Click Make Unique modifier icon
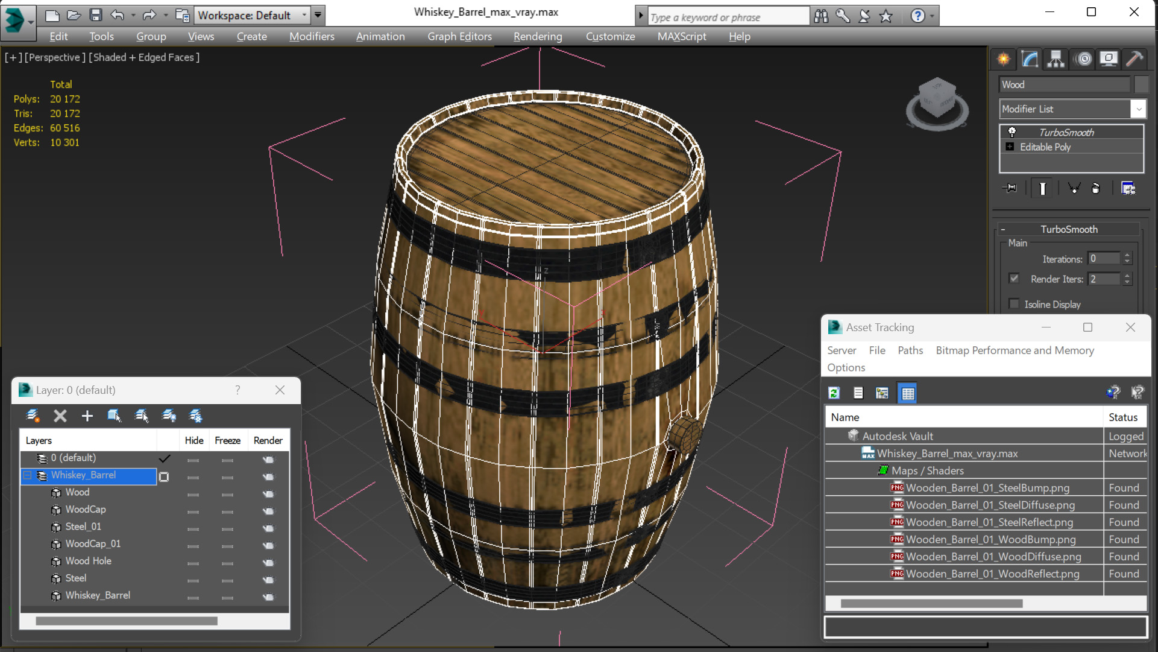Image resolution: width=1158 pixels, height=652 pixels. click(1074, 188)
